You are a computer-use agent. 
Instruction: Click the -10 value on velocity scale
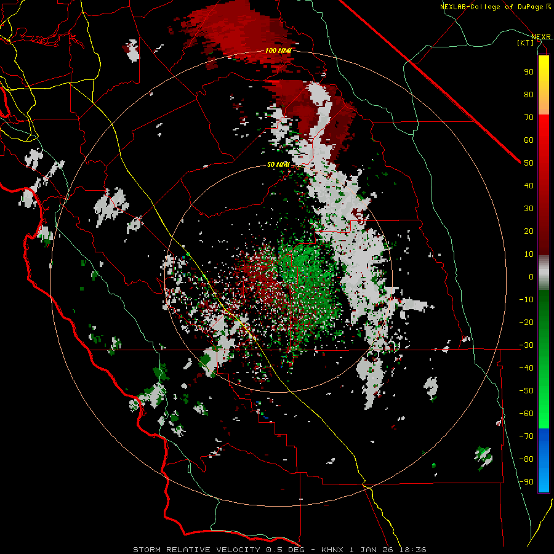(x=526, y=300)
